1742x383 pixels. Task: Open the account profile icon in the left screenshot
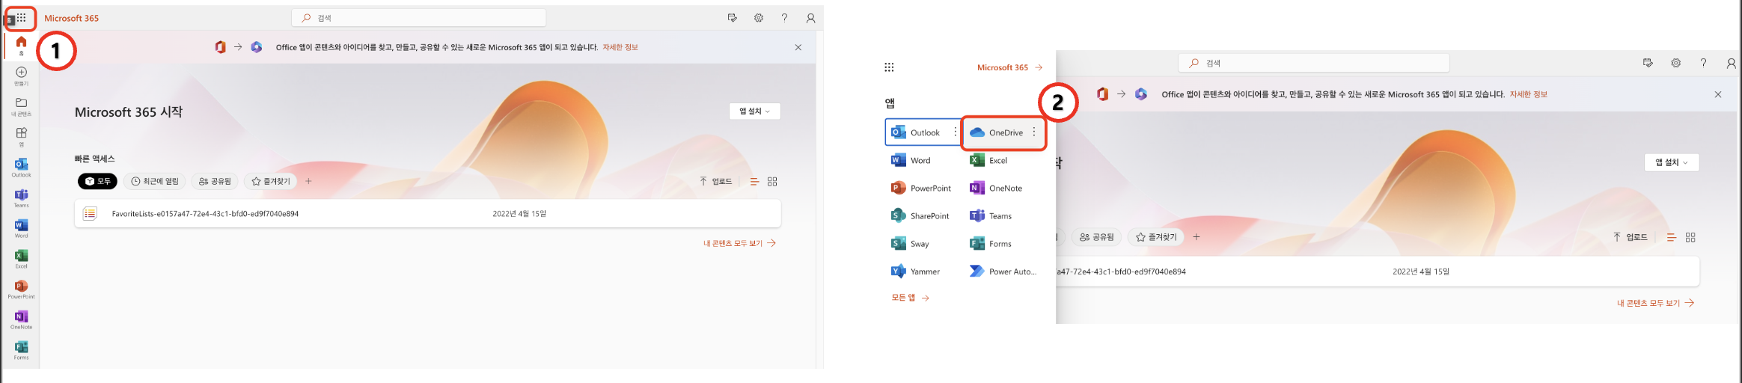810,18
